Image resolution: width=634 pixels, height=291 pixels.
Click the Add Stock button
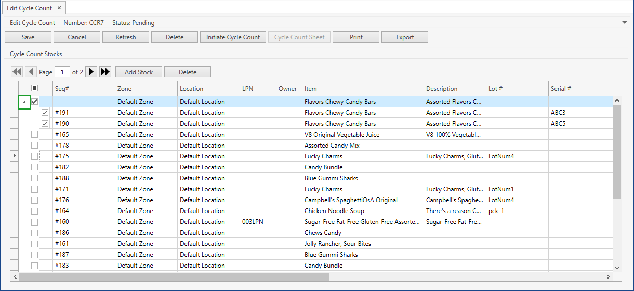(x=139, y=72)
